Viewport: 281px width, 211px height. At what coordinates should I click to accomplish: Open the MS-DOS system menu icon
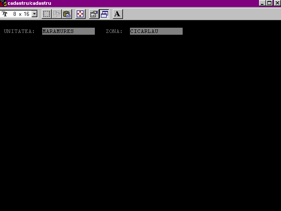[4, 3]
